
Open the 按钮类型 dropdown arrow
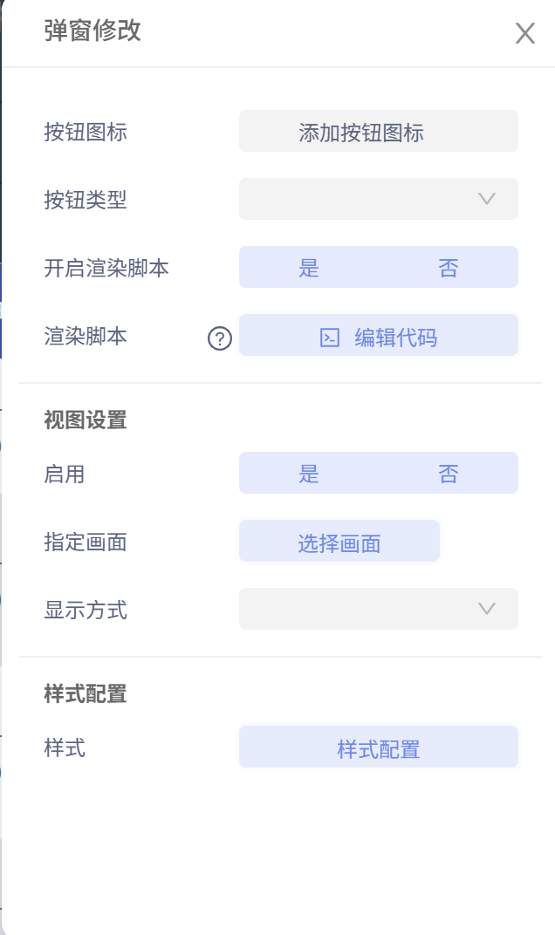[x=487, y=199]
